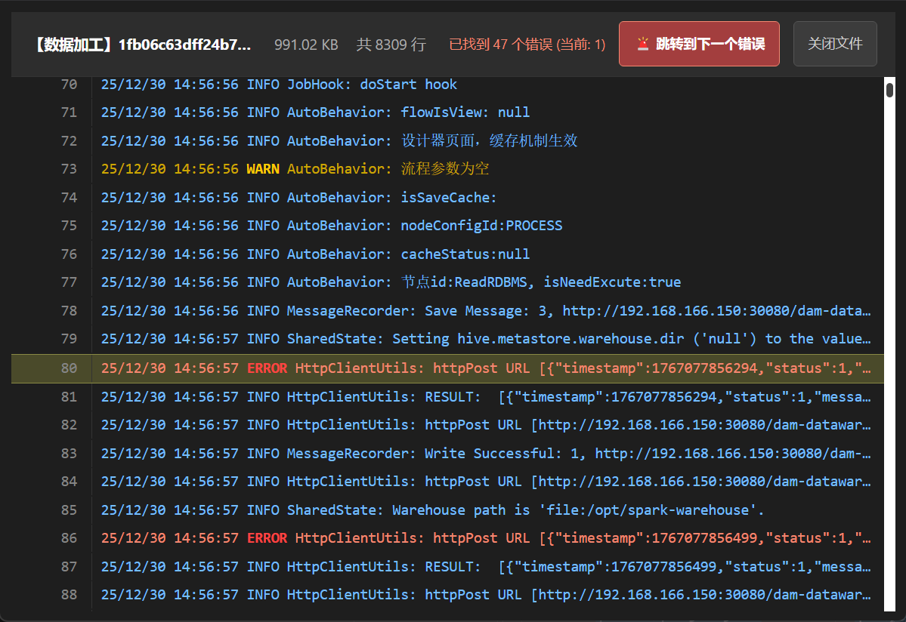Jump to the next error
The image size is (906, 622).
[x=698, y=44]
